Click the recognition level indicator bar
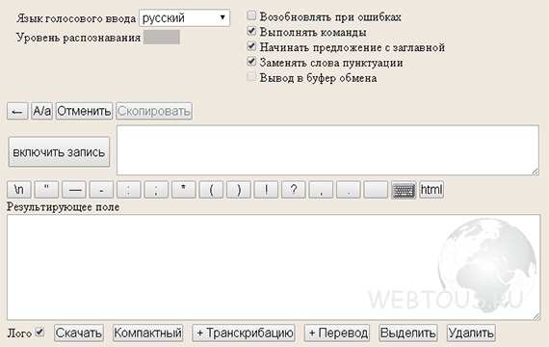 pos(162,38)
